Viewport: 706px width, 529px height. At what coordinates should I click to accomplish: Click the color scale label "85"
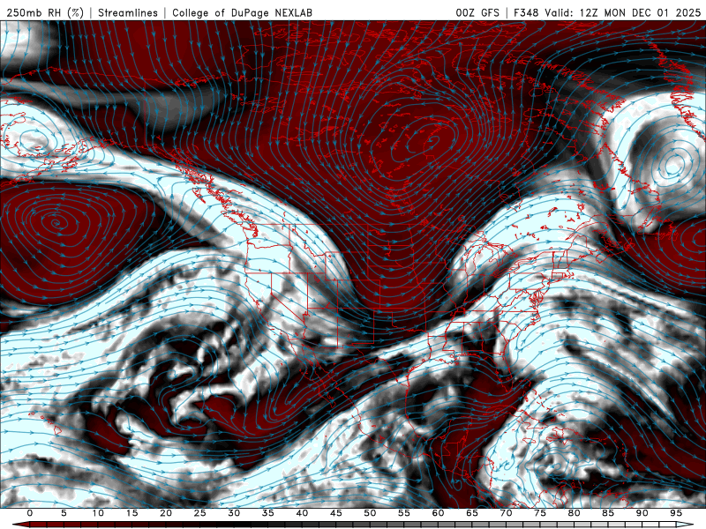[608, 513]
